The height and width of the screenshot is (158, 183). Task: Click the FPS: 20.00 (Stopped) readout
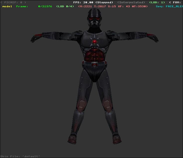93,2
